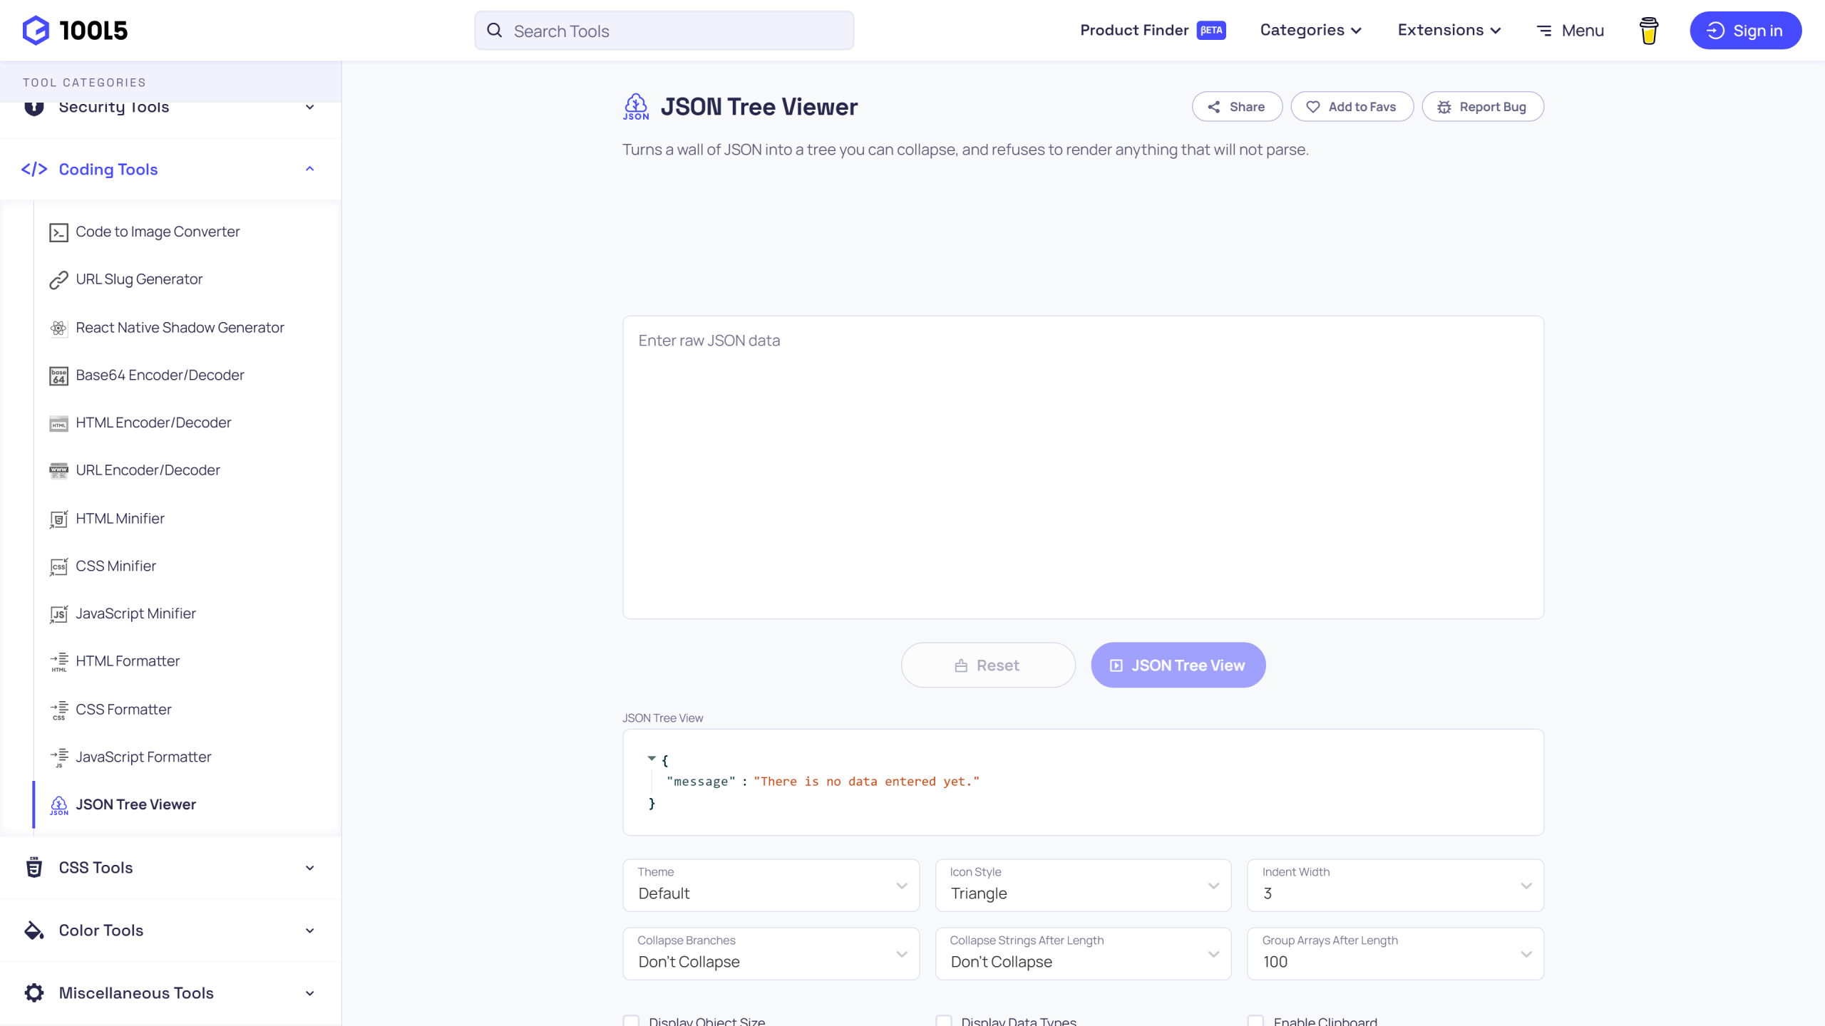Expand the CSS Tools category

pyautogui.click(x=170, y=868)
